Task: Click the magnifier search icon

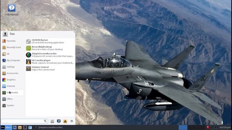Action: click(x=45, y=121)
